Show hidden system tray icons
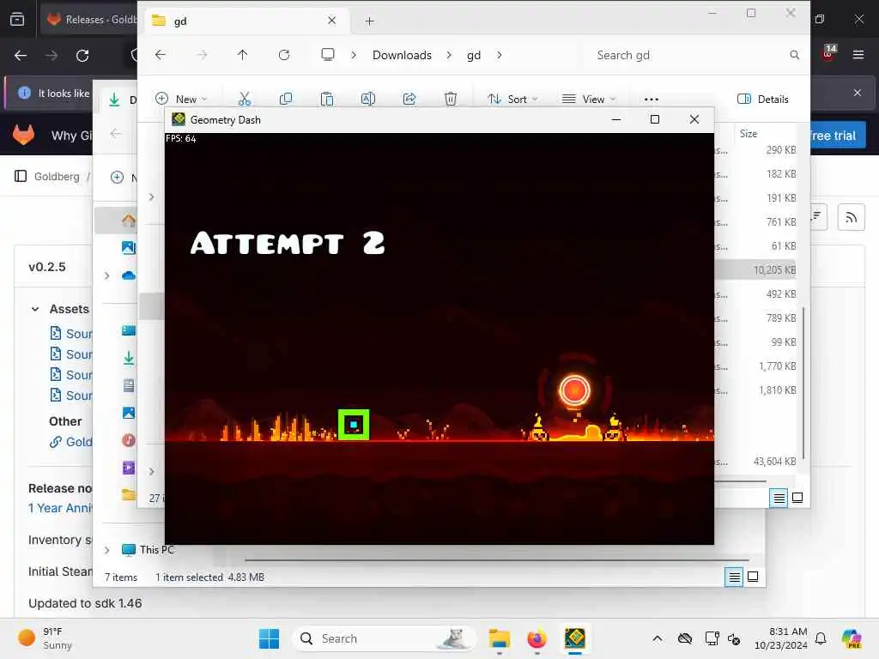The image size is (879, 659). pyautogui.click(x=658, y=638)
